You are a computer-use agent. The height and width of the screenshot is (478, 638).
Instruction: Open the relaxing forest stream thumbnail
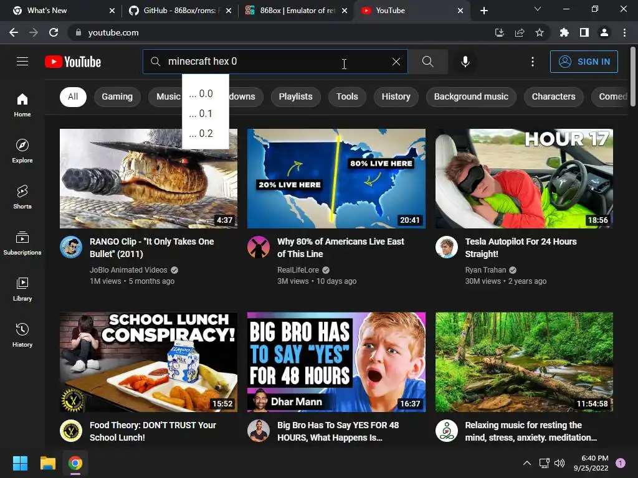tap(524, 362)
